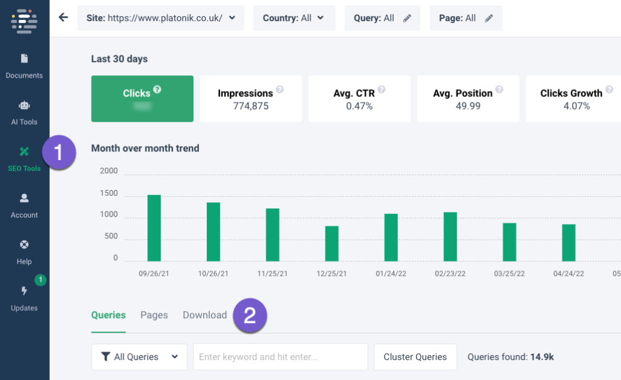This screenshot has height=380, width=621.
Task: Open Updates lightning bolt icon
Action: tap(24, 292)
